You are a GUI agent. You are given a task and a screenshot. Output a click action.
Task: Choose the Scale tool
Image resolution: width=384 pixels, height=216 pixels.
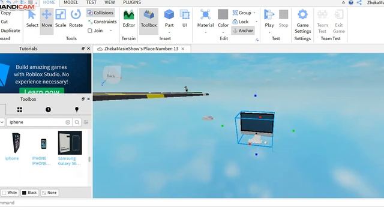point(61,19)
